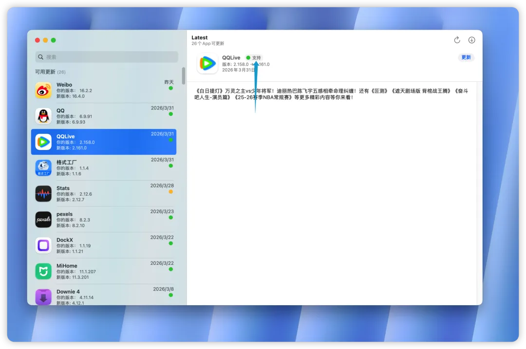The image size is (526, 349).
Task: Click the Downie 4 app icon
Action: (43, 297)
